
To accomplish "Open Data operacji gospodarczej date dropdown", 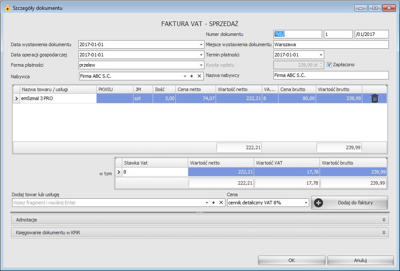I will coord(201,55).
